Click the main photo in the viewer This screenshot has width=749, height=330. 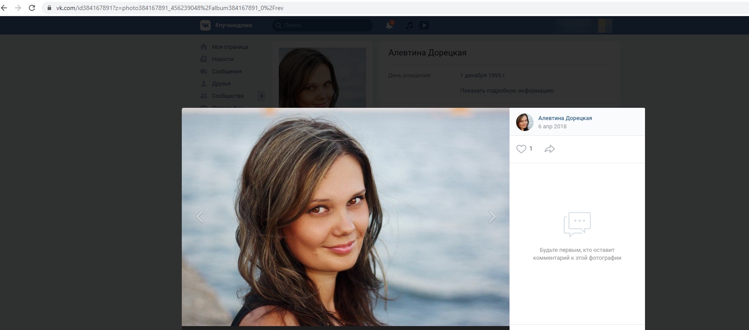346,217
